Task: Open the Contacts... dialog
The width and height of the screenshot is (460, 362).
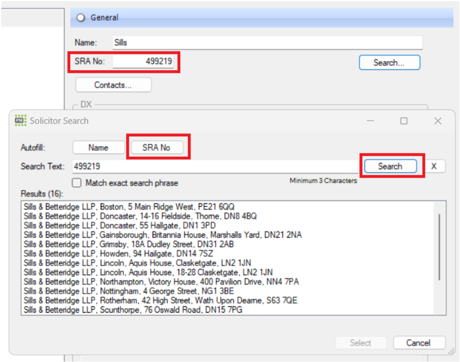Action: tap(113, 85)
